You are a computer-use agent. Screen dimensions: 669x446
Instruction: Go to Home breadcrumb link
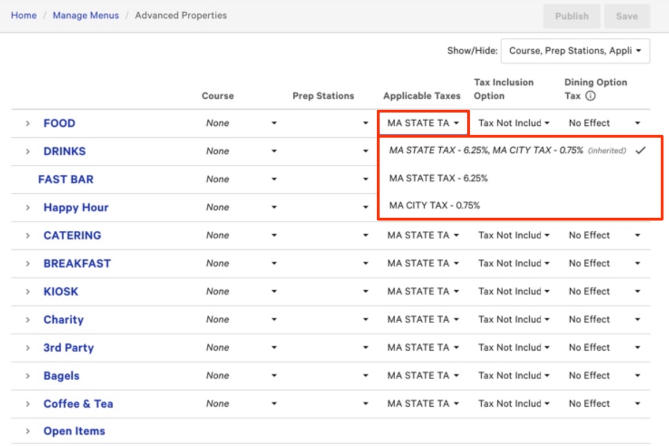(24, 16)
